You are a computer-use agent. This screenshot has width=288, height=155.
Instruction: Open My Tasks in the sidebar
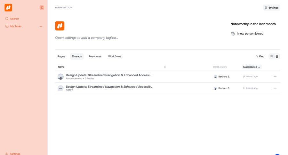tap(16, 26)
